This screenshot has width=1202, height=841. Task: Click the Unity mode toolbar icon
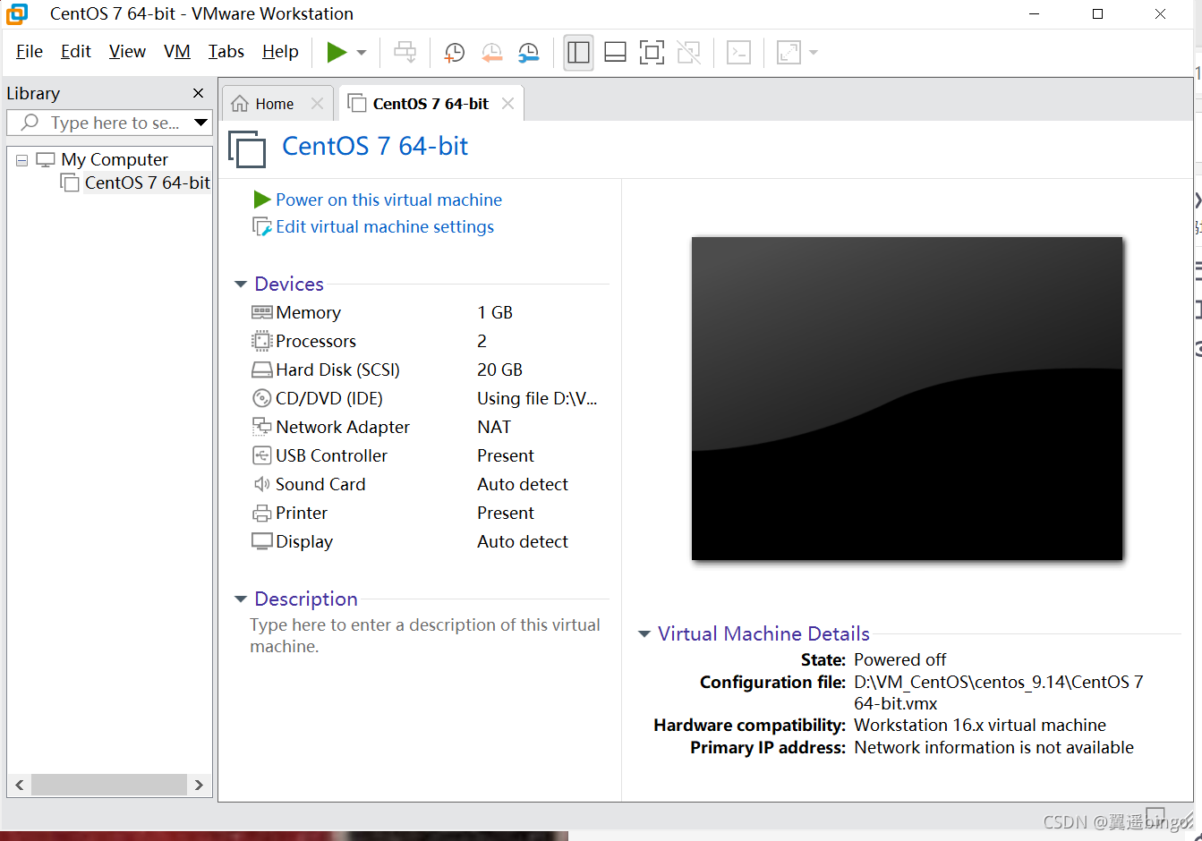click(x=689, y=53)
